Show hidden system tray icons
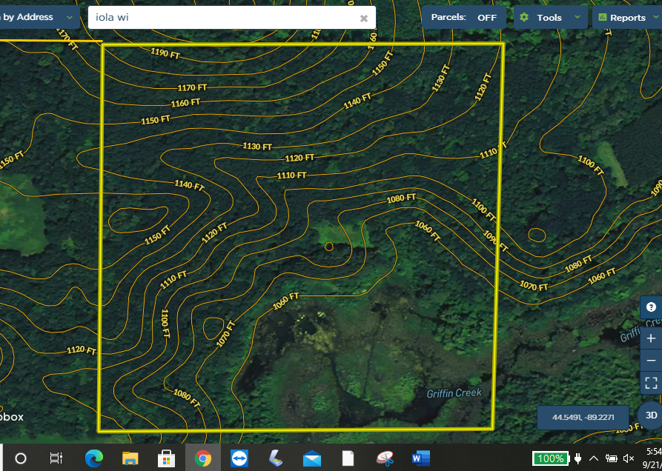Image resolution: width=662 pixels, height=471 pixels. point(593,458)
